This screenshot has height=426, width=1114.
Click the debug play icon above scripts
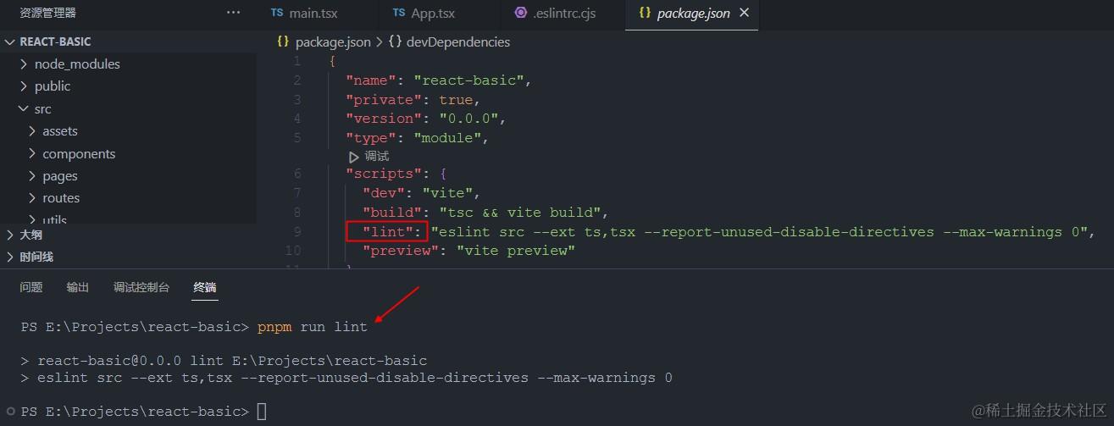tap(354, 157)
